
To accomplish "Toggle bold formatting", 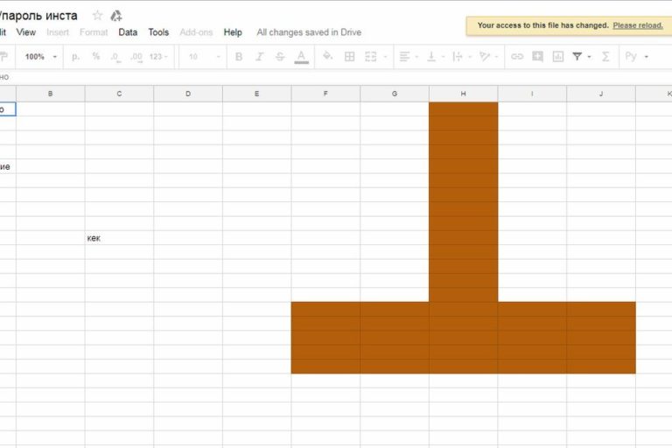I will 239,57.
